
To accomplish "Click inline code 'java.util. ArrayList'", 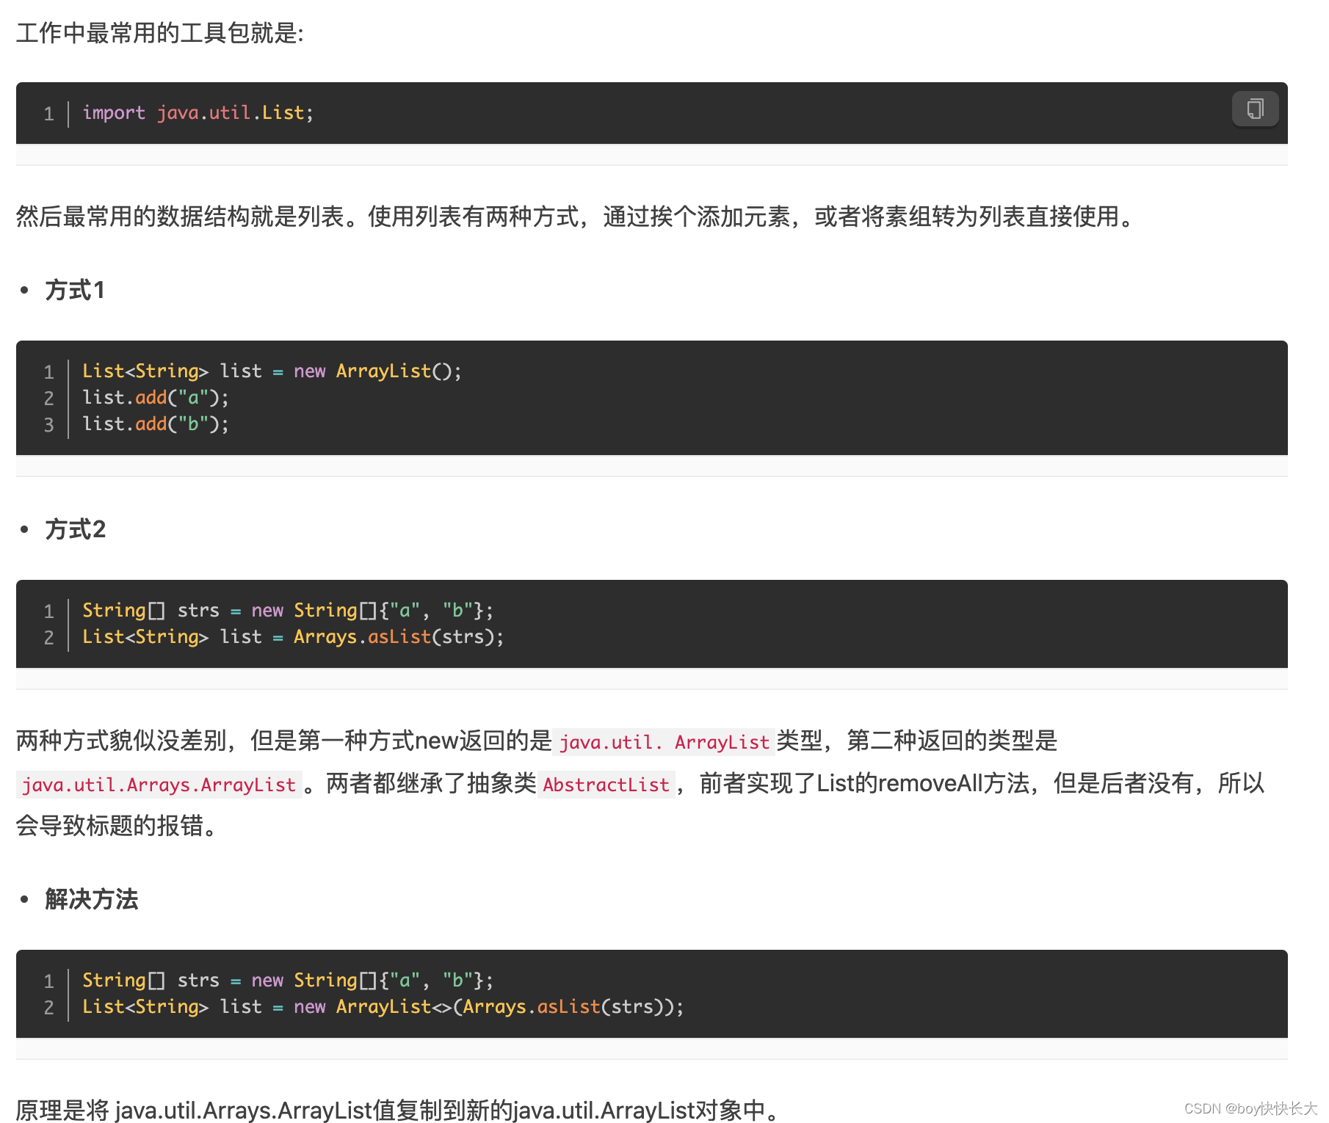I will click(x=664, y=742).
